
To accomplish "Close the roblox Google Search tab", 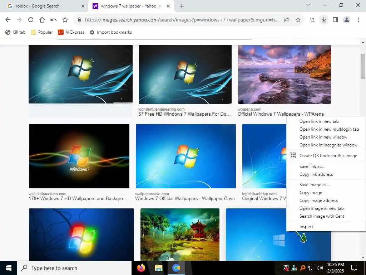I will [83, 6].
